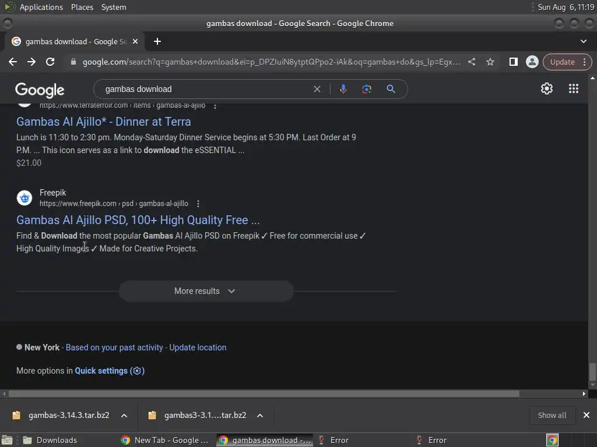Clear the search box text
This screenshot has width=597, height=447.
pyautogui.click(x=317, y=89)
